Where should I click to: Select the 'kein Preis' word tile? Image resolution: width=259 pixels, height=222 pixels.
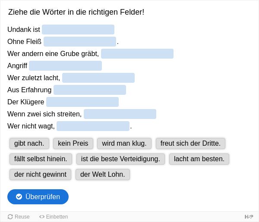tap(73, 143)
